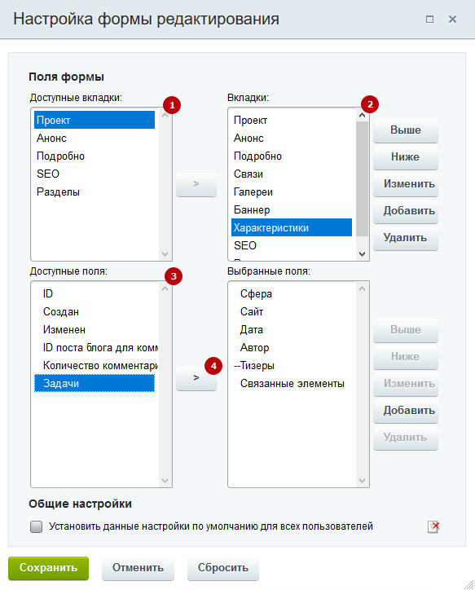Select Характеристики in the Вкладки list

pyautogui.click(x=292, y=227)
